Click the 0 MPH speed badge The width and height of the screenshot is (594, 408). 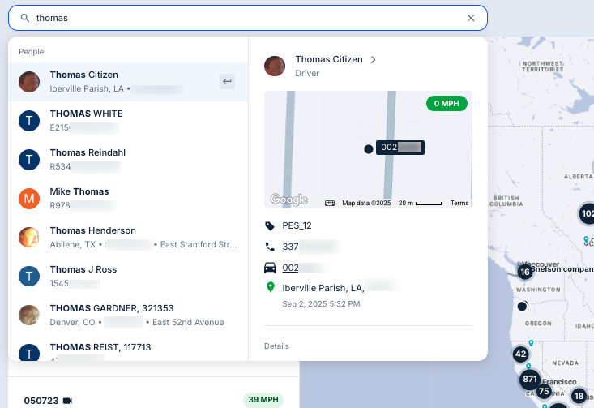pyautogui.click(x=447, y=104)
